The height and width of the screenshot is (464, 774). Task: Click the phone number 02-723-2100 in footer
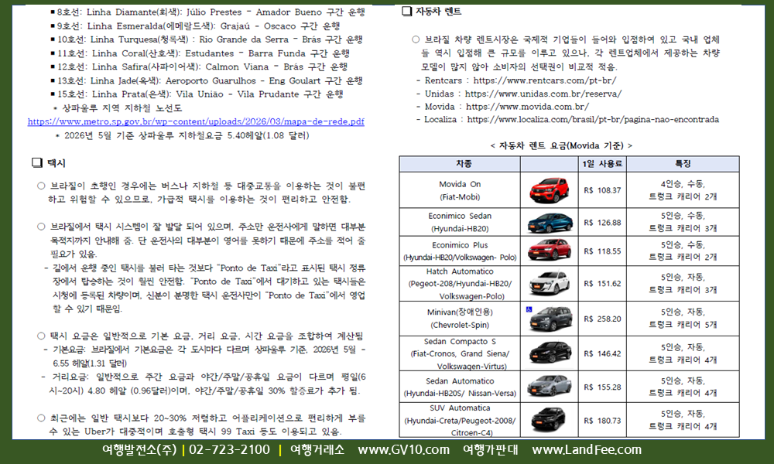click(230, 450)
